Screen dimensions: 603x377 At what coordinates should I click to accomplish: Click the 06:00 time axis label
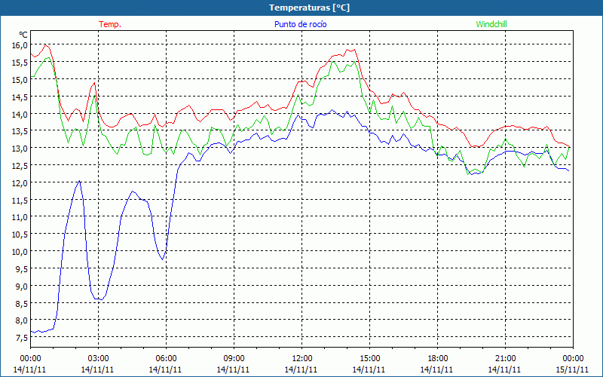tap(166, 359)
